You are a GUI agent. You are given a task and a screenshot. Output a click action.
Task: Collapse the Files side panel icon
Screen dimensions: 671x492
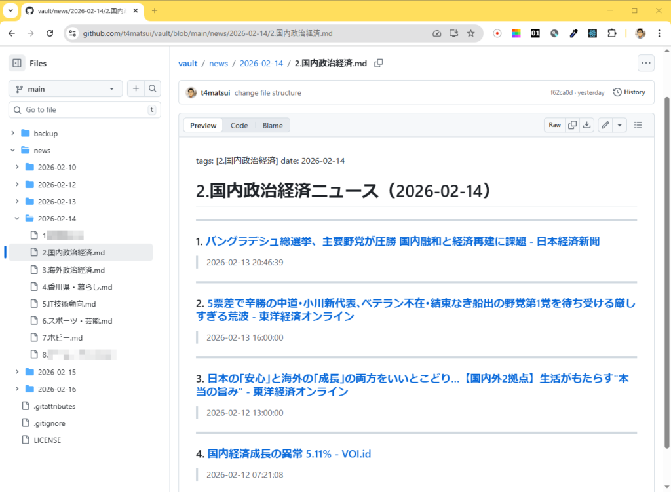point(17,64)
